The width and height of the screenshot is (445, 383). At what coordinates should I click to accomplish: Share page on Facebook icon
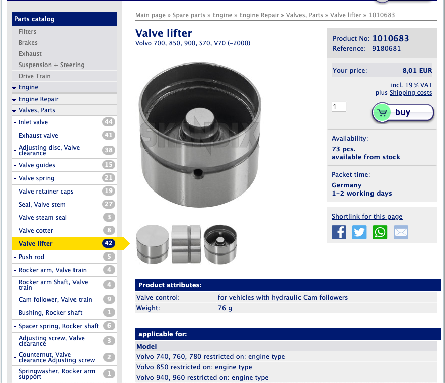click(339, 232)
